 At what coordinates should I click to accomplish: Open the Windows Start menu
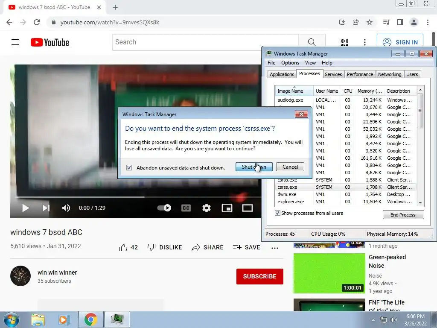point(12,319)
